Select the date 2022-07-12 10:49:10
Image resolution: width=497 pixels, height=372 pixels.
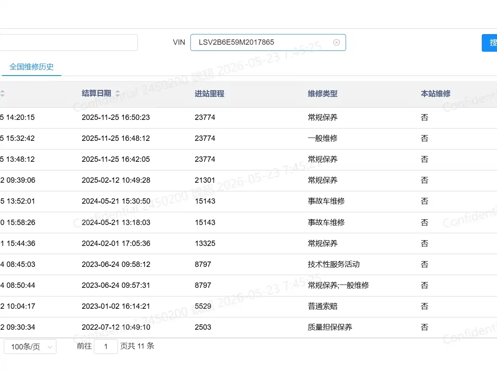tap(116, 327)
